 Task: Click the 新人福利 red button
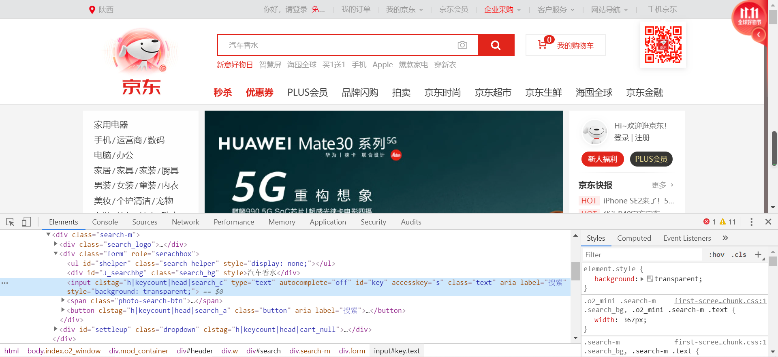coord(603,159)
